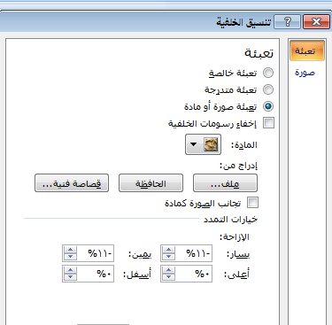Image resolution: width=332 pixels, height=325 pixels.
Task: Select the تعبئة متدرجة radio button
Action: [x=268, y=89]
